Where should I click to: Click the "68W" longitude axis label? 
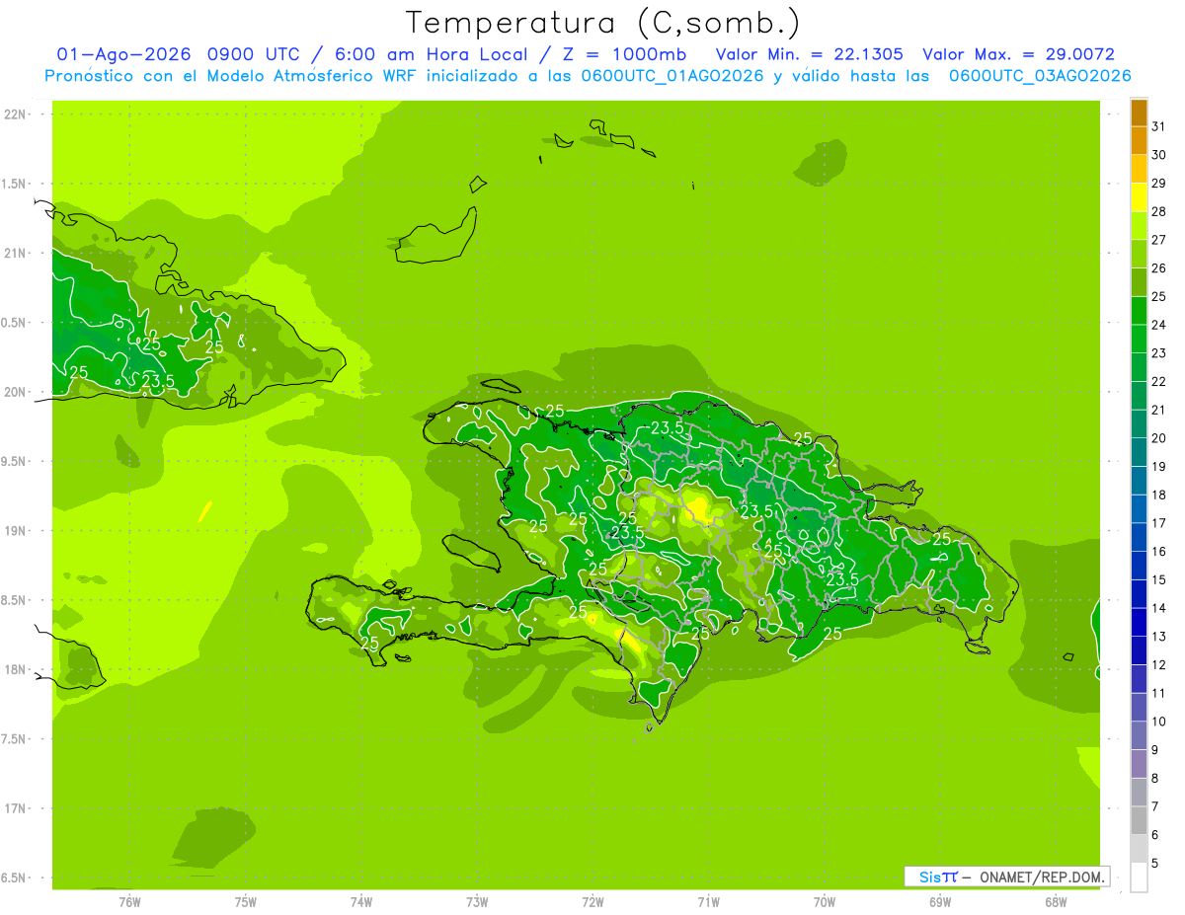coord(1056,901)
